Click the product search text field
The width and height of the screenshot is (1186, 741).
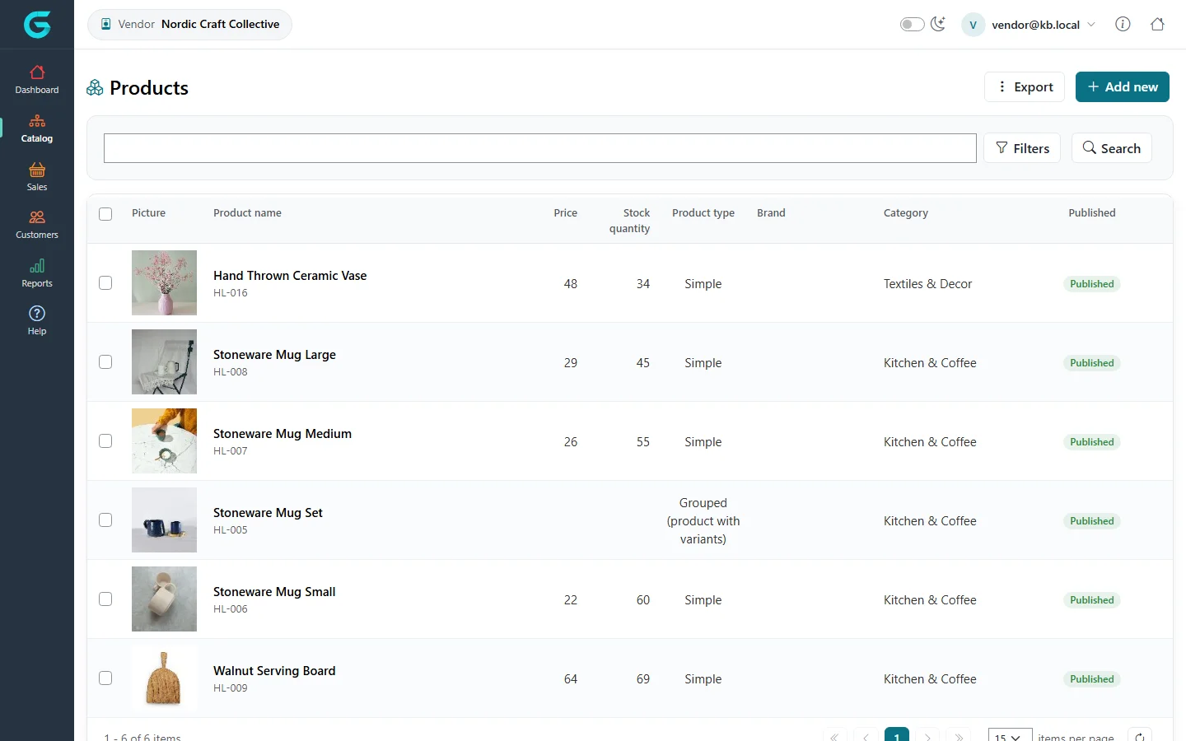[x=539, y=148]
